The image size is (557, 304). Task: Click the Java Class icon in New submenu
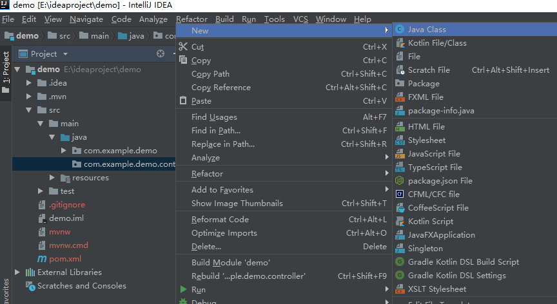point(400,30)
